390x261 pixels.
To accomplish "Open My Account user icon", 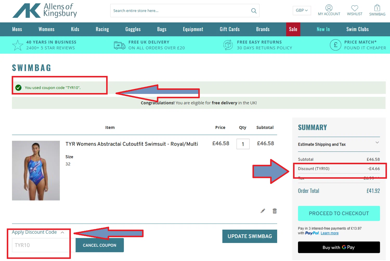I will click(329, 8).
